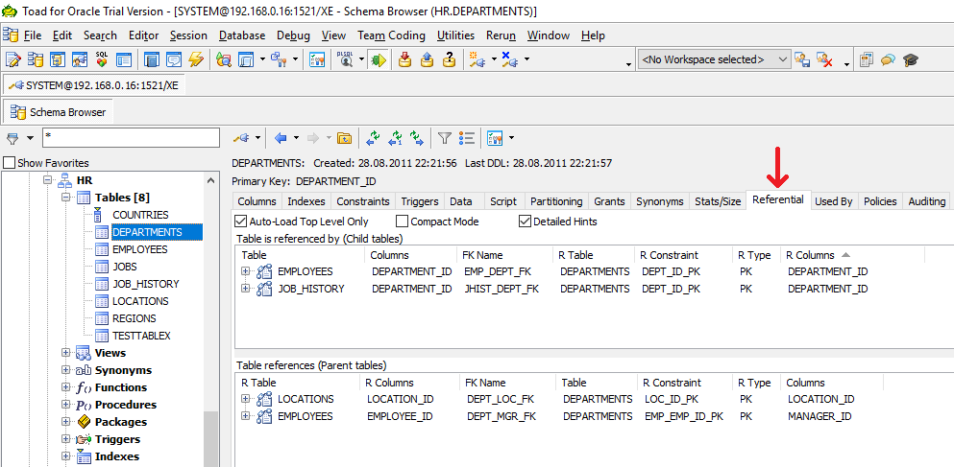Viewport: 954px width, 467px height.
Task: Click the Commit toolbar icon
Action: pyautogui.click(x=404, y=59)
